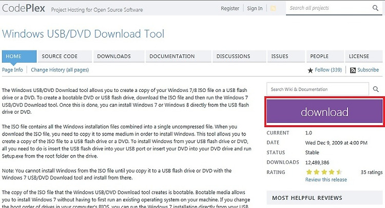
Task: Click the wiki search magnifier icon
Action: 376,89
